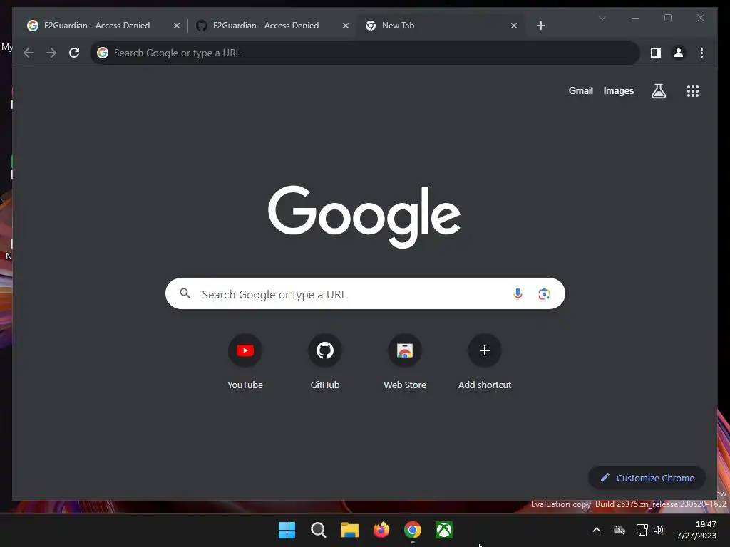This screenshot has width=730, height=547.
Task: Click the Google logo
Action: [364, 217]
